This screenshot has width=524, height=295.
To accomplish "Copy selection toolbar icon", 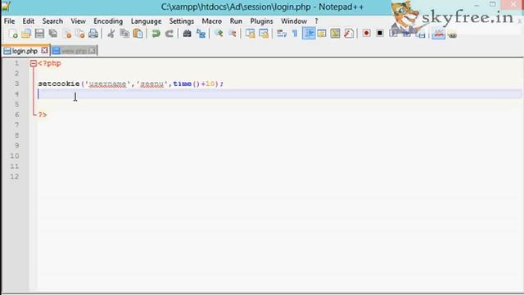I will tap(124, 34).
